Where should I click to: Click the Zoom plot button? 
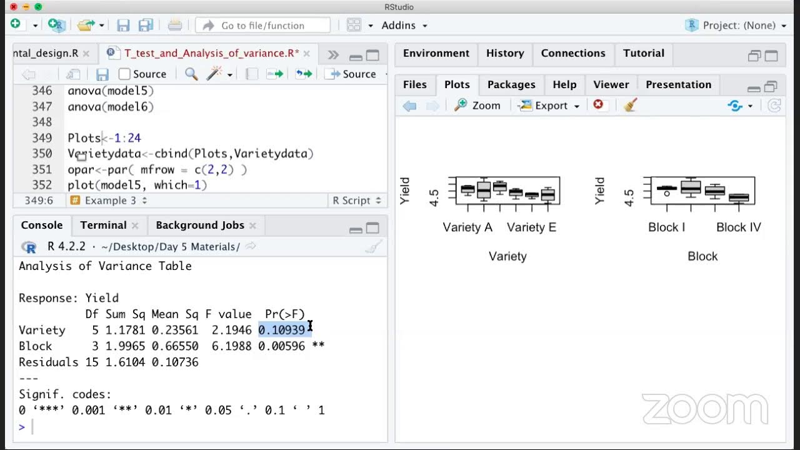tap(477, 106)
